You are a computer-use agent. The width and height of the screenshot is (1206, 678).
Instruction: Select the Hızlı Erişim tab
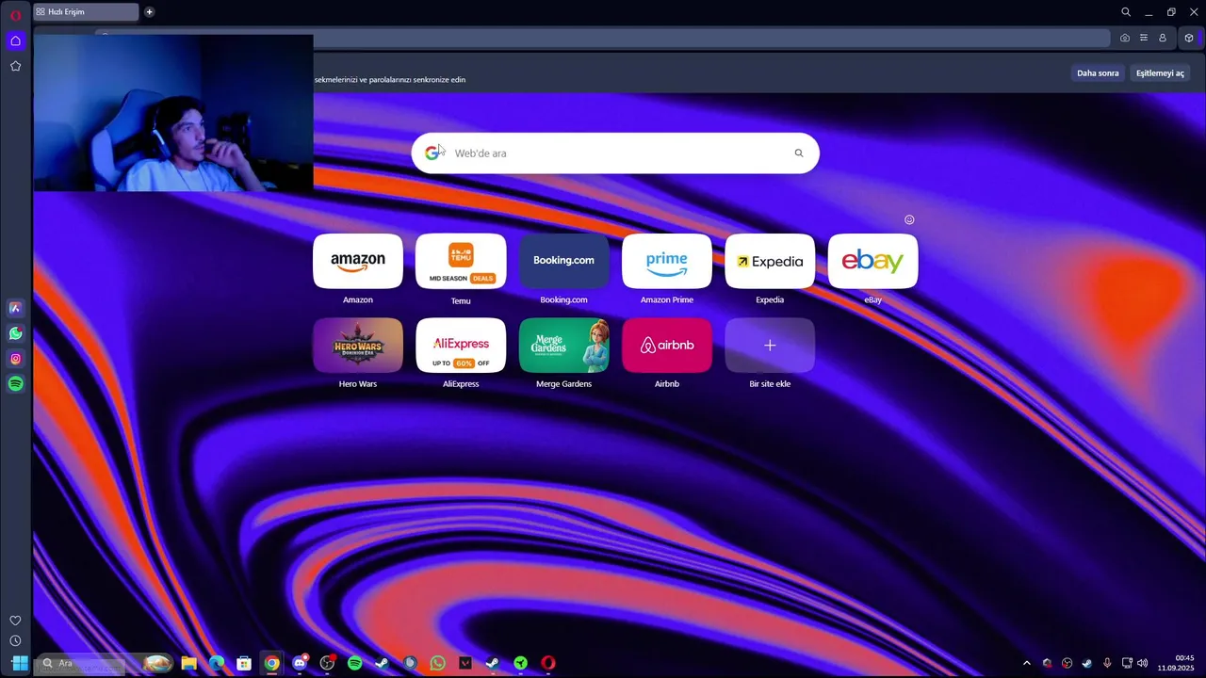coord(86,12)
